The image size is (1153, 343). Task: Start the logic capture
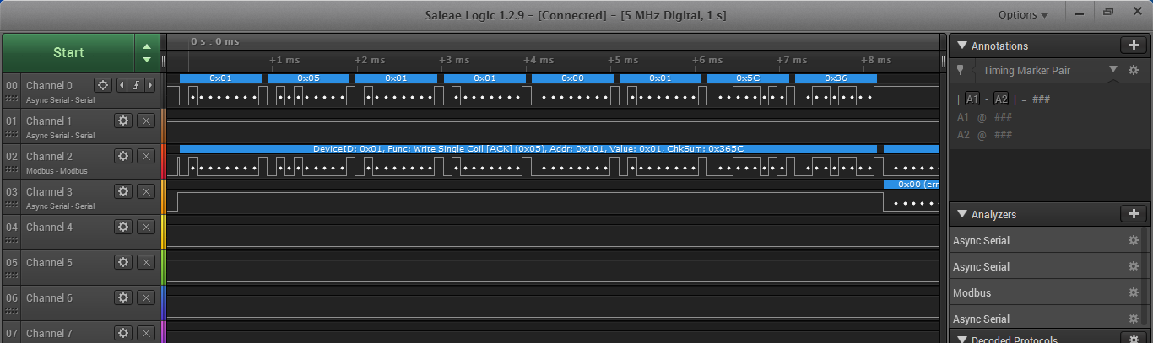click(x=68, y=52)
